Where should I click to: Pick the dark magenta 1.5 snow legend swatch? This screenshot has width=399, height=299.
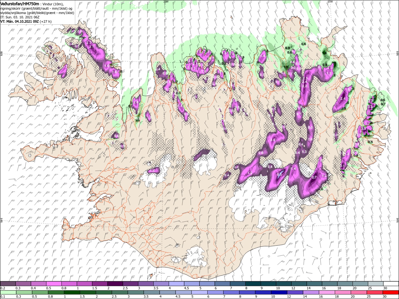click(100, 284)
